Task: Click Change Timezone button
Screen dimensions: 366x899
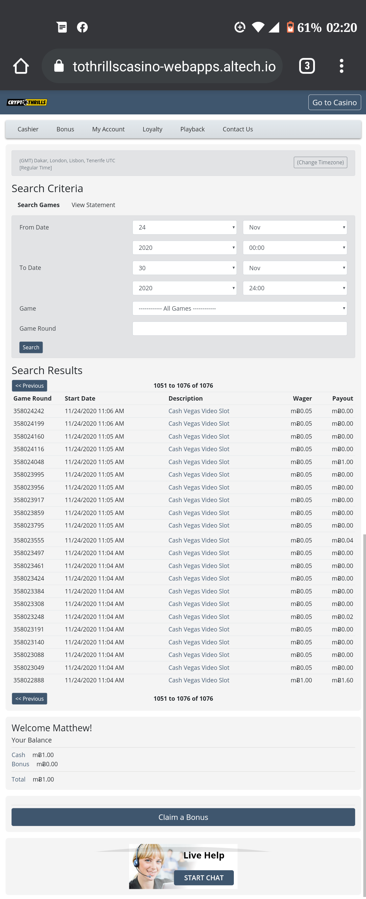Action: 320,162
